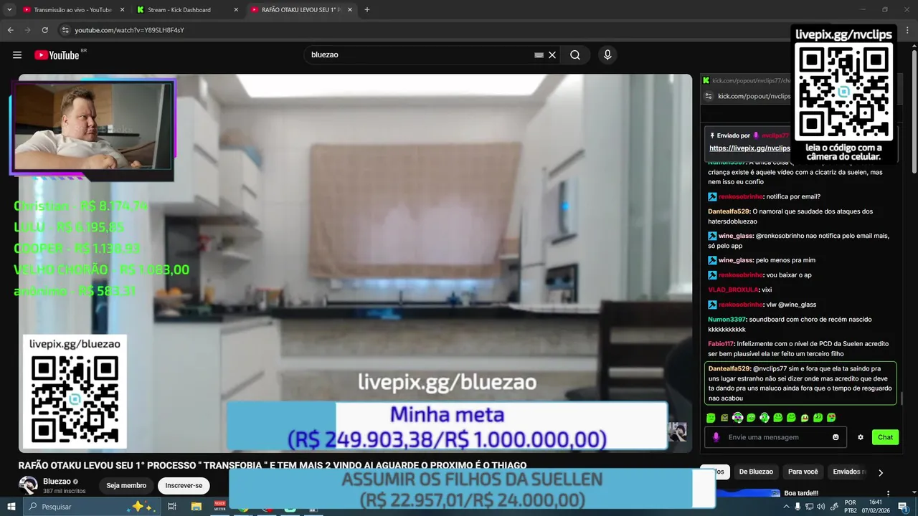Click username 'Fabio117' in chat

721,344
